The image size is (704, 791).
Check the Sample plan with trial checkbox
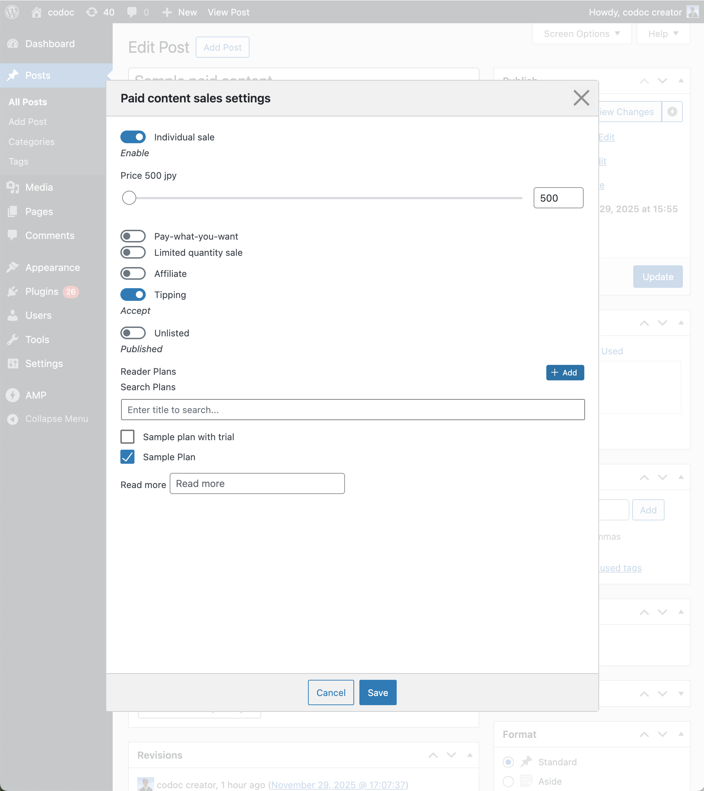(x=127, y=437)
